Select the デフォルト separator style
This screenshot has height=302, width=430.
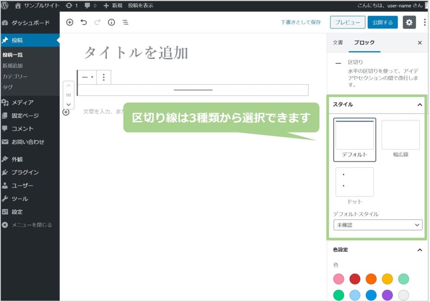pos(354,140)
